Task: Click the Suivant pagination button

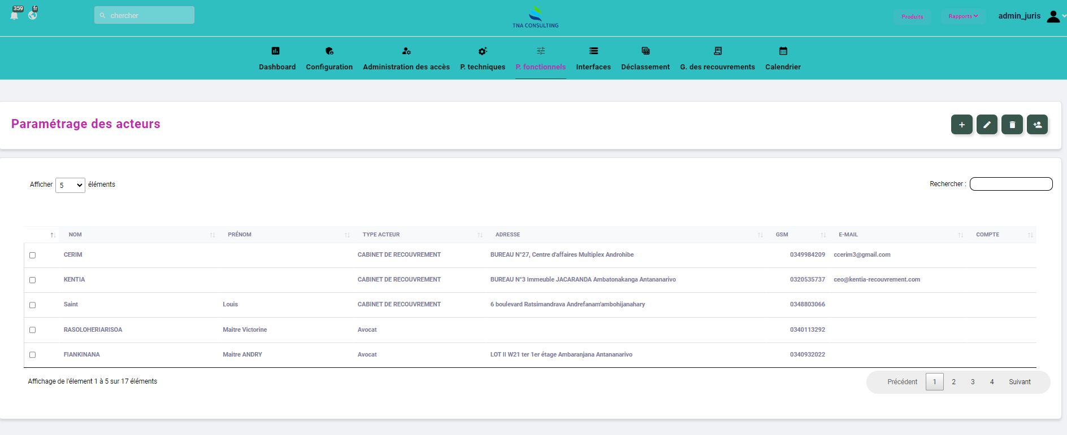Action: tap(1020, 382)
